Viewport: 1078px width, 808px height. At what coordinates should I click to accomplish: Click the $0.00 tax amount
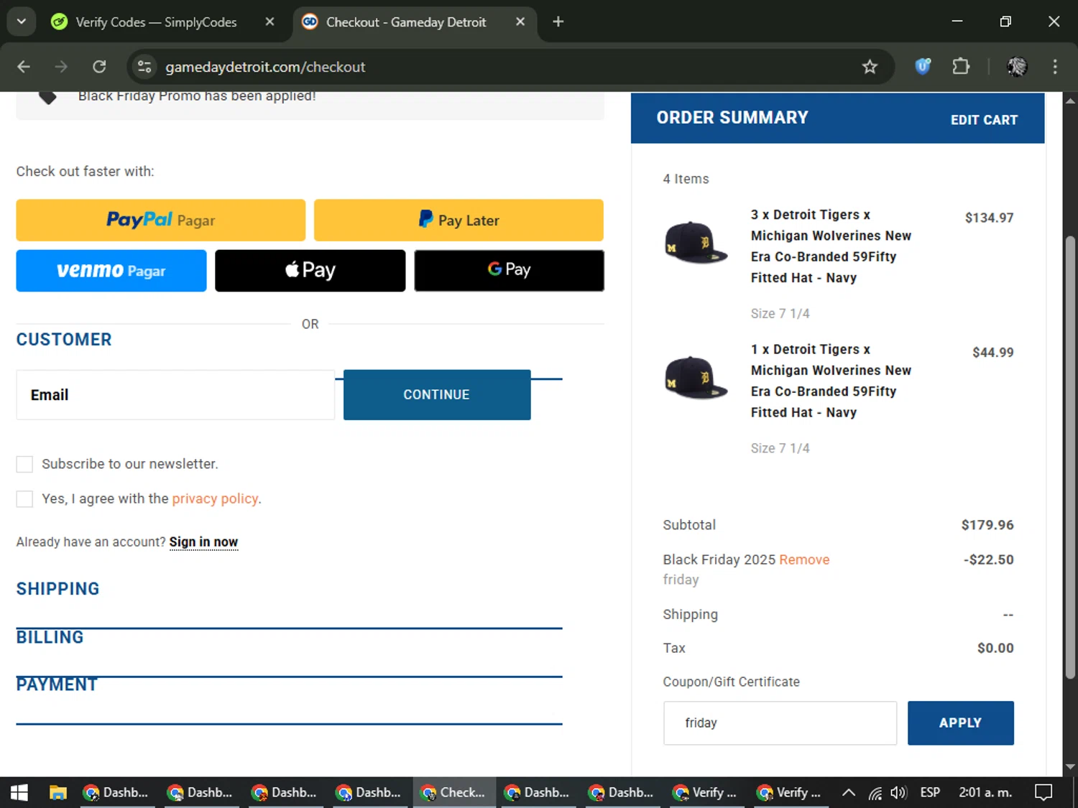(x=995, y=648)
